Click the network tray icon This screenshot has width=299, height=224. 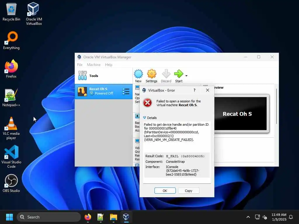tap(258, 217)
